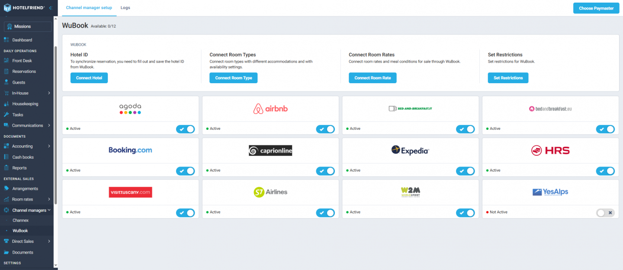Open the Logs tab
The height and width of the screenshot is (270, 623).
point(125,8)
